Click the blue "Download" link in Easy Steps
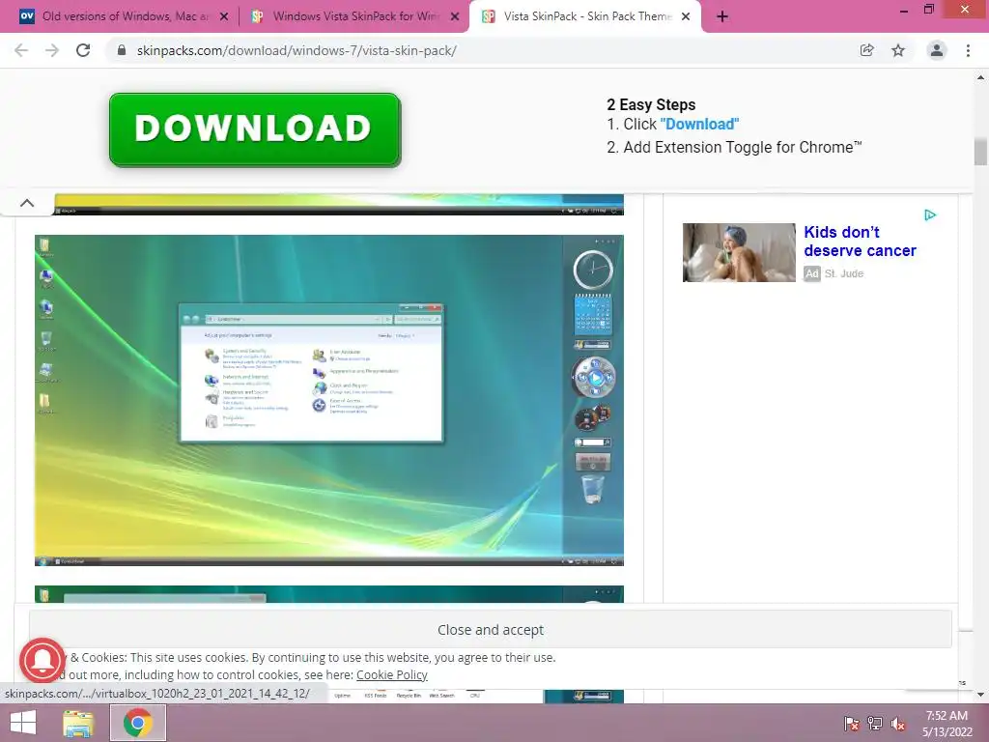 699,125
